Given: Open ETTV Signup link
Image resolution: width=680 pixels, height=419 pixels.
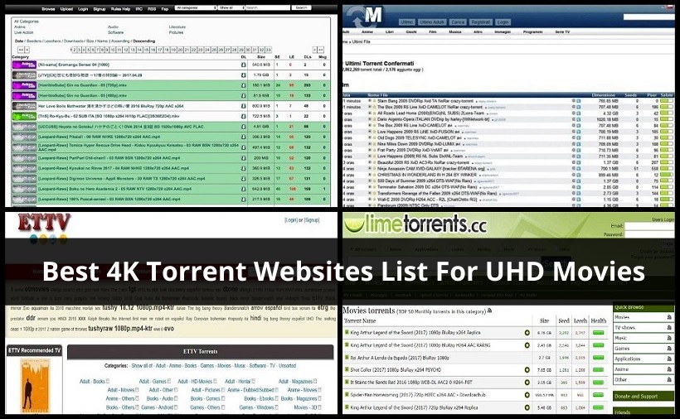Looking at the screenshot, I should click(x=312, y=220).
